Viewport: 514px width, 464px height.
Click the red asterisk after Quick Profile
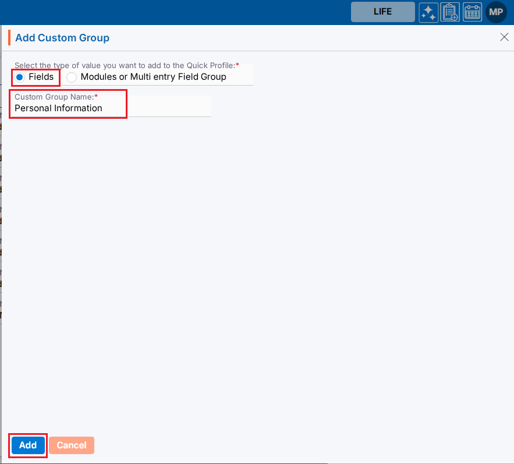pos(237,65)
